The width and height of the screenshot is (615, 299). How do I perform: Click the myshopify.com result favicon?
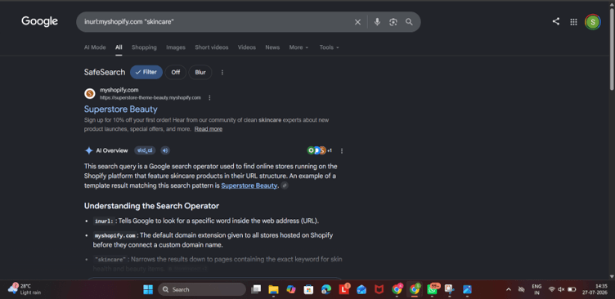90,94
